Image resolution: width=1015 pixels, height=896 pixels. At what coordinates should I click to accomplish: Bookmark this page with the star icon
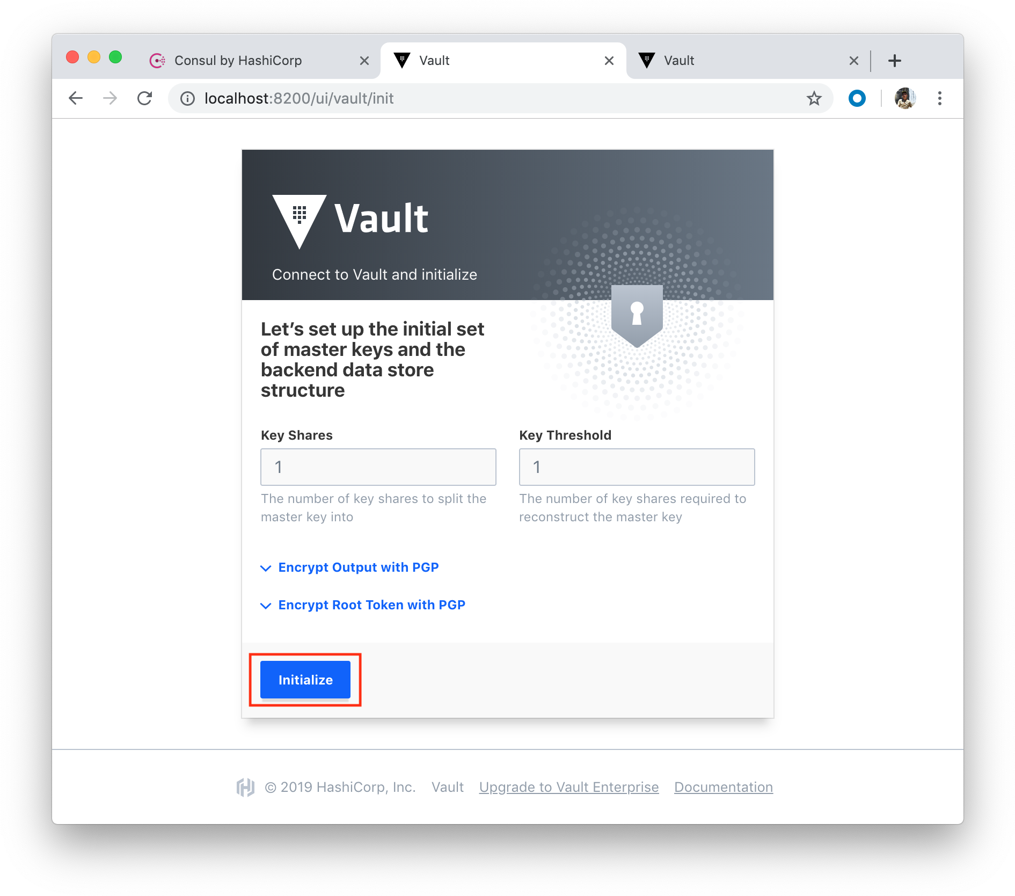[x=814, y=98]
